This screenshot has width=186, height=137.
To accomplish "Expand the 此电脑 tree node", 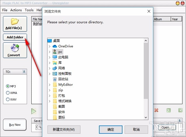I will tap(50, 57).
